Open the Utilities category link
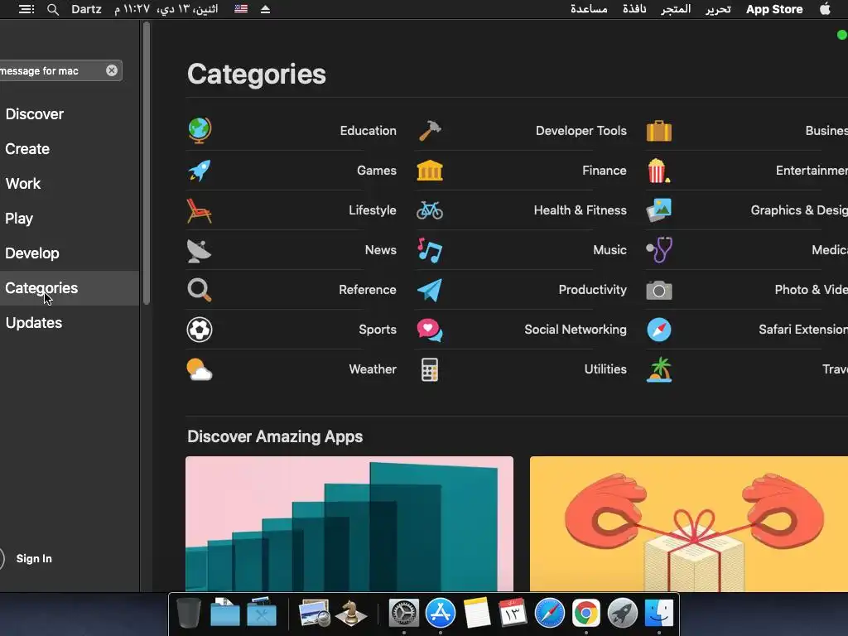The width and height of the screenshot is (848, 636). [x=605, y=369]
